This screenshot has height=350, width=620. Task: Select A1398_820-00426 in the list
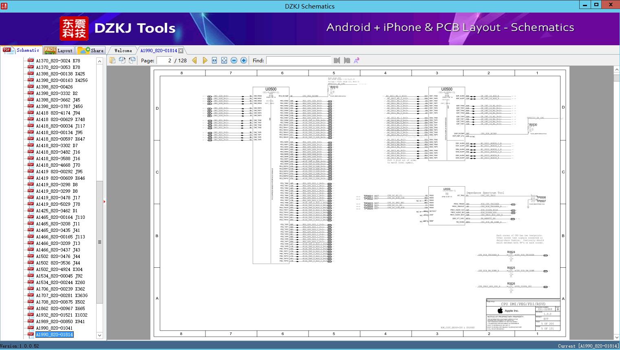coord(54,87)
